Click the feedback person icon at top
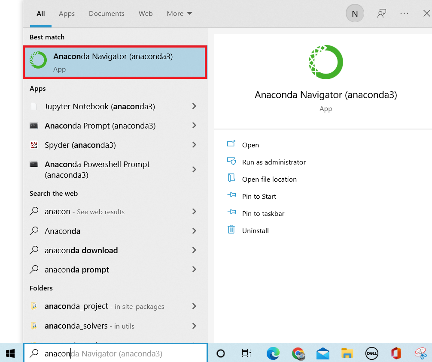The image size is (432, 362). tap(381, 14)
